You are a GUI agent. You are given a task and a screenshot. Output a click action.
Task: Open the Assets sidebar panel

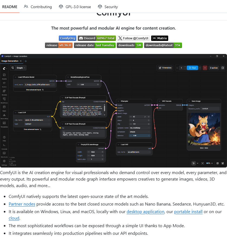[4, 76]
